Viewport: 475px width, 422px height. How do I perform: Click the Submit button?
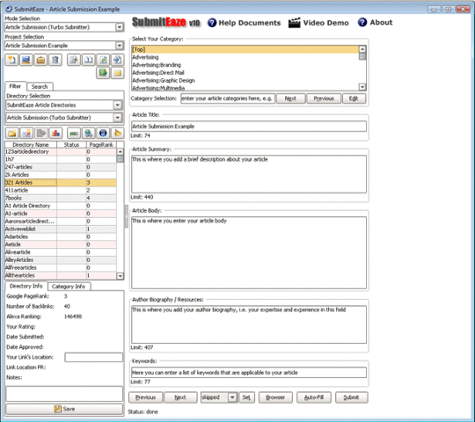(x=351, y=397)
